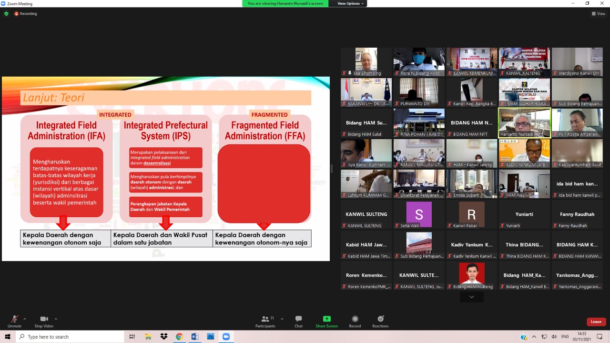The width and height of the screenshot is (610, 343).
Task: Click the green Share Screen icon
Action: pos(326,319)
